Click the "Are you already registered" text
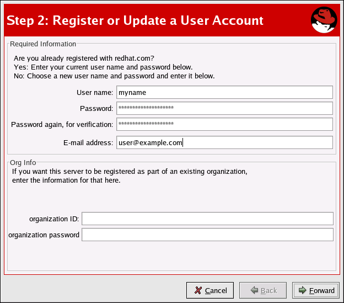Image resolution: width=344 pixels, height=303 pixels. tap(84, 57)
